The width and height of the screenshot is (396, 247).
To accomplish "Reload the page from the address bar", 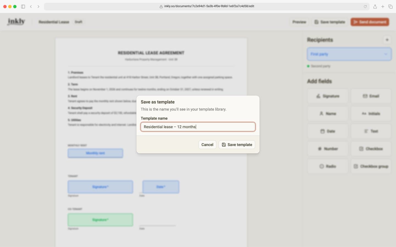I will 365,7.
